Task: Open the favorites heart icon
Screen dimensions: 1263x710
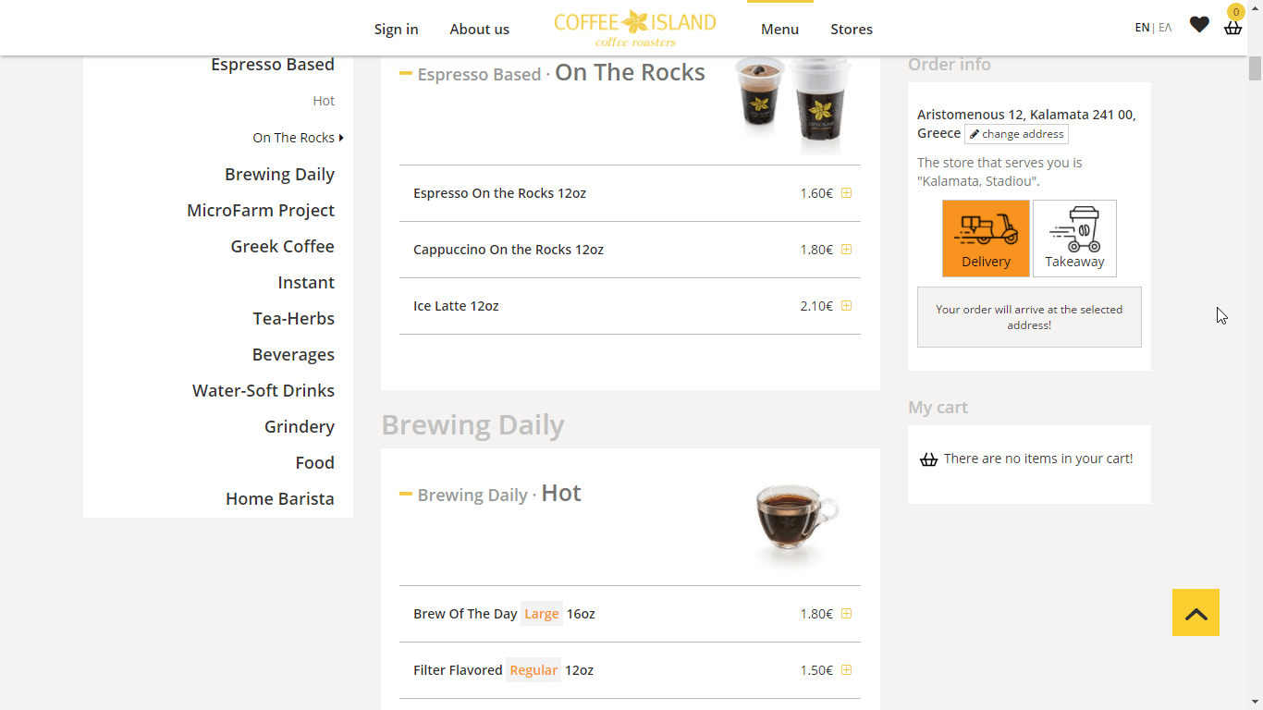Action: (x=1199, y=25)
